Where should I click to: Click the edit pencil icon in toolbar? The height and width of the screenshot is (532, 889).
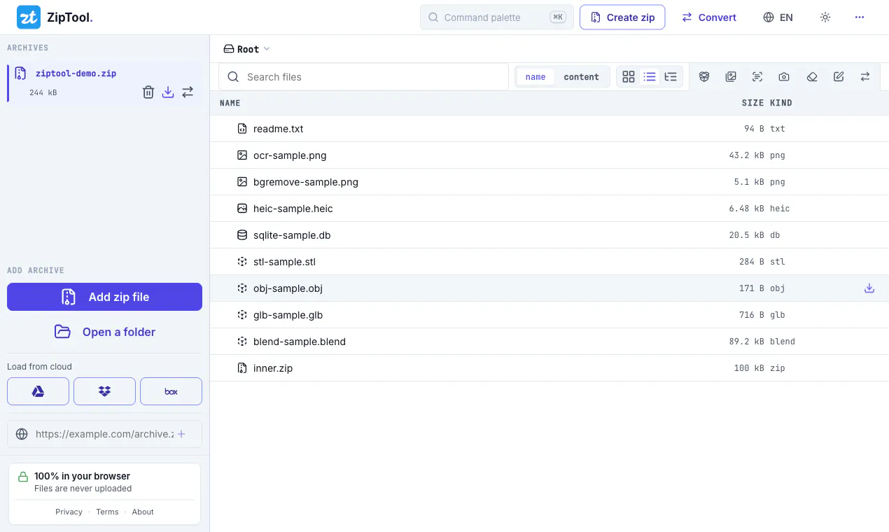tap(839, 77)
